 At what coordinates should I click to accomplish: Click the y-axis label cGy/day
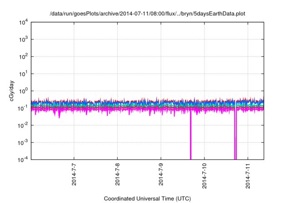pyautogui.click(x=11, y=91)
